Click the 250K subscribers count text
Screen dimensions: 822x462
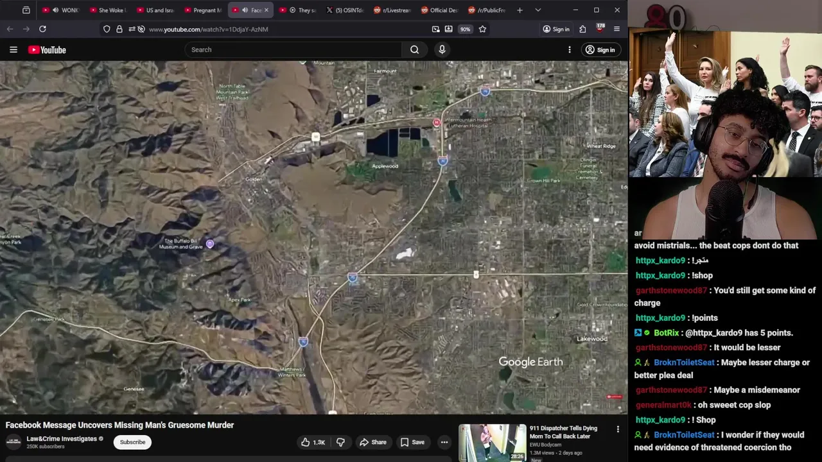(x=46, y=447)
